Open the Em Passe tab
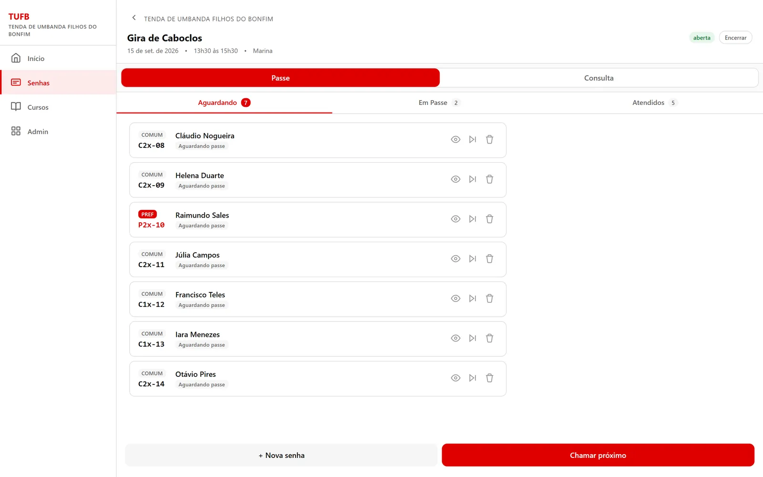Image resolution: width=763 pixels, height=477 pixels. tap(439, 103)
